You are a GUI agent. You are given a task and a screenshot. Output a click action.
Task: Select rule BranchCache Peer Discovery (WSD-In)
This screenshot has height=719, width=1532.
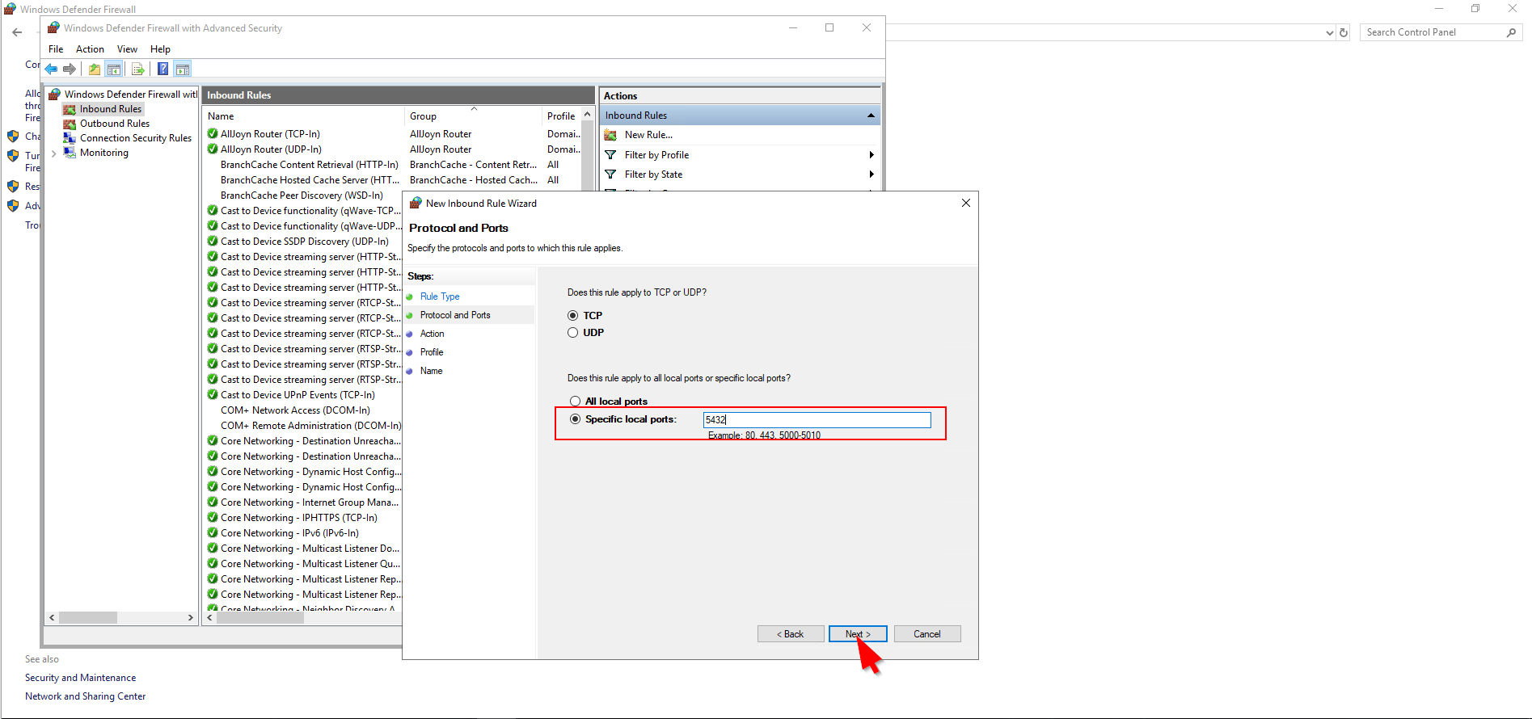click(302, 196)
